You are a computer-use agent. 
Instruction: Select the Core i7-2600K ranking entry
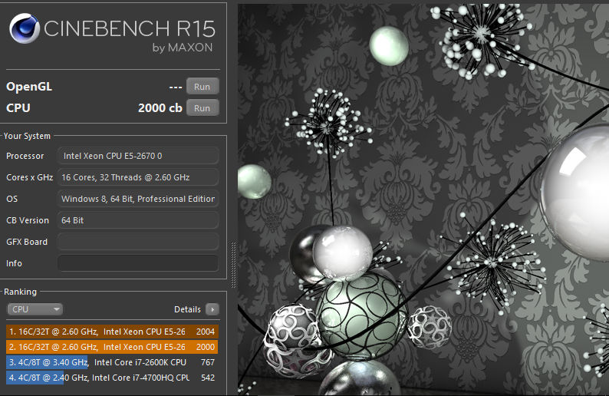[x=112, y=362]
